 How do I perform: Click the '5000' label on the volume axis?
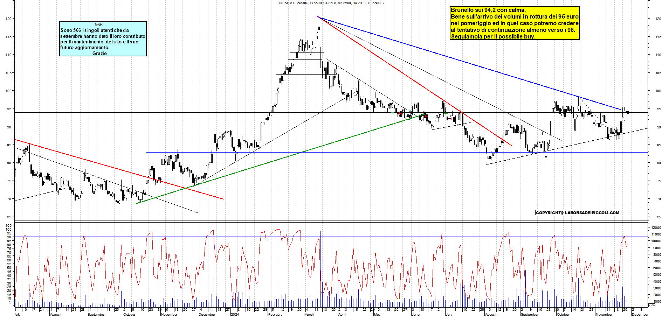[657, 275]
